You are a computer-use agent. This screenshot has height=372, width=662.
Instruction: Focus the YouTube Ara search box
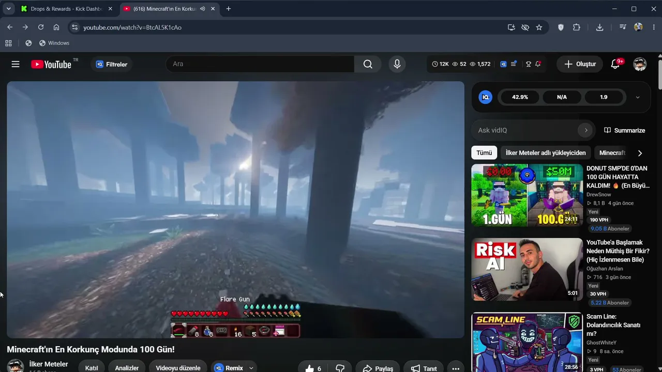coord(260,64)
